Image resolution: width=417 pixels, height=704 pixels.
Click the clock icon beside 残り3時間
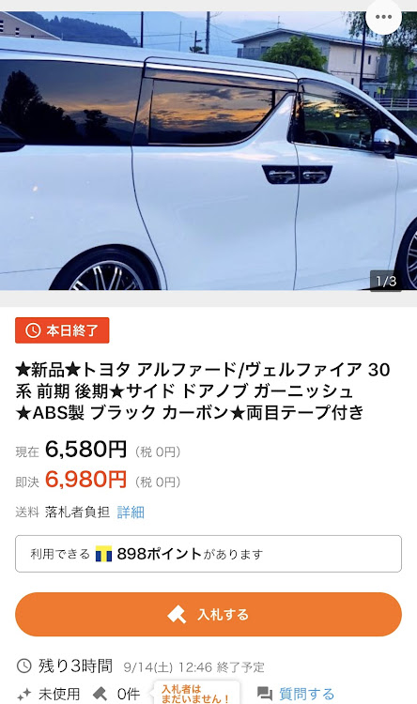click(x=23, y=666)
